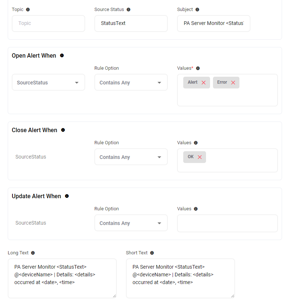Image resolution: width=289 pixels, height=305 pixels.
Task: Click the empty Values box in Update Alert When
Action: click(227, 224)
